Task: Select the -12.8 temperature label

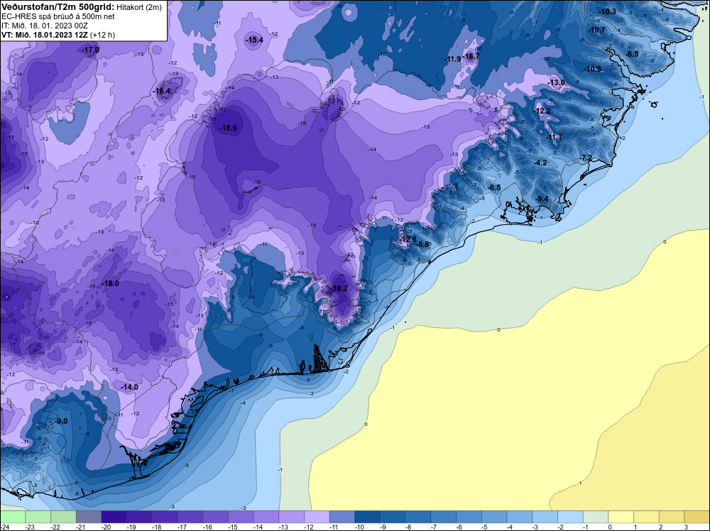Action: pyautogui.click(x=408, y=239)
